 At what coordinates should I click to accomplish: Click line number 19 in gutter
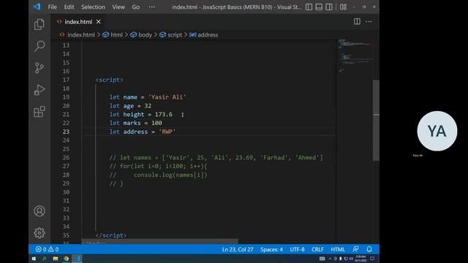click(66, 97)
